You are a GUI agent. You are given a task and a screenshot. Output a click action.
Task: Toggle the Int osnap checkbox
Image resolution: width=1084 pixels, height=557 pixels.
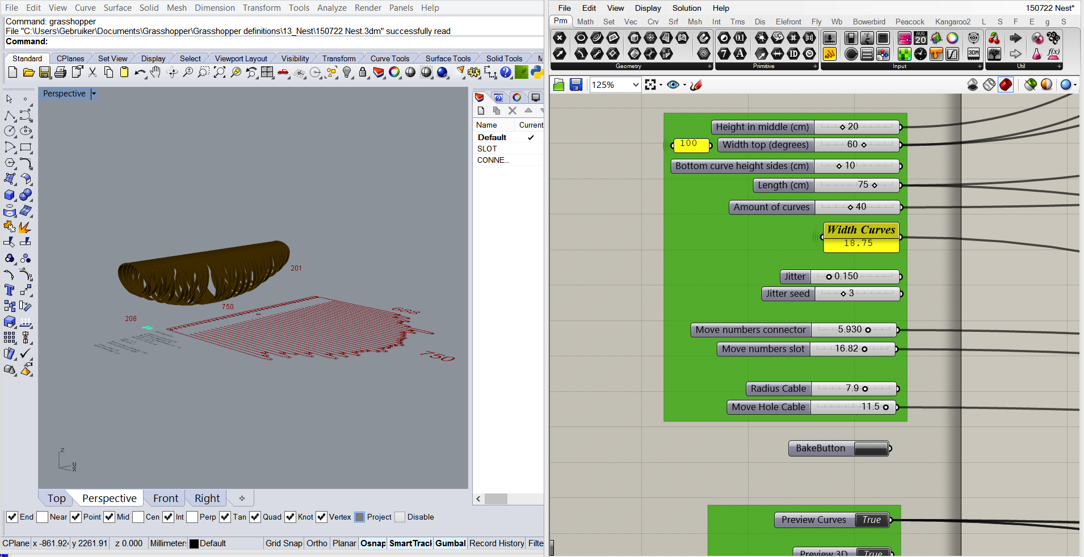click(x=168, y=517)
